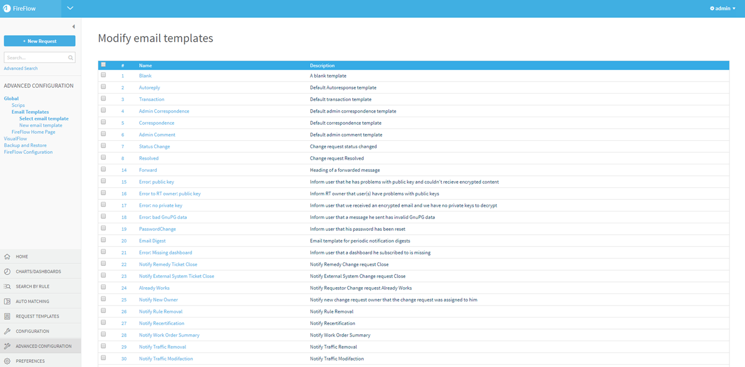Viewport: 745px width, 367px height.
Task: Collapse the left sidebar panel arrow
Action: pyautogui.click(x=74, y=27)
